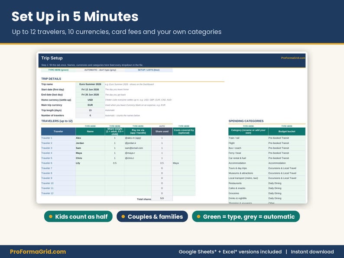Image resolution: width=344 pixels, height=258 pixels.
Task: Click the Home currency cell "USD"
Action: click(x=90, y=100)
